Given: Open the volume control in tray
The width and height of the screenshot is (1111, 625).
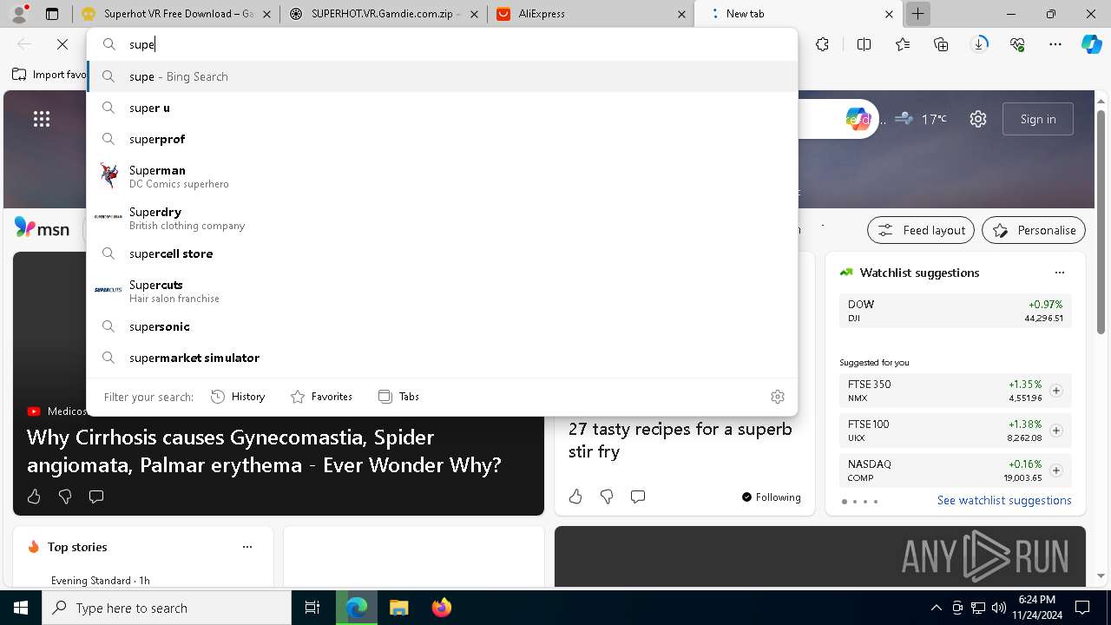Looking at the screenshot, I should tap(999, 608).
